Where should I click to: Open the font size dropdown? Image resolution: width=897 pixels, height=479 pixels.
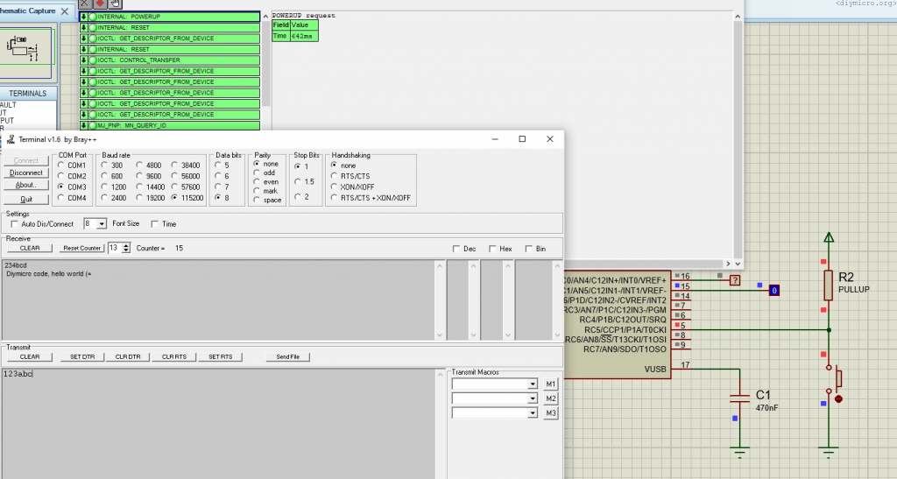pyautogui.click(x=102, y=224)
